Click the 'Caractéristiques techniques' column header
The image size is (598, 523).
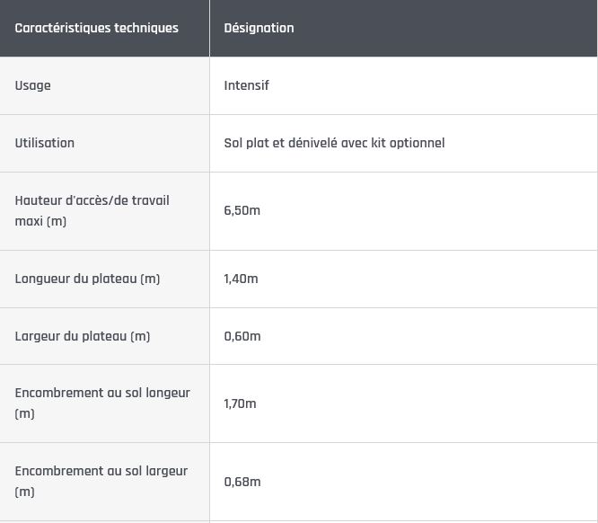(x=96, y=28)
